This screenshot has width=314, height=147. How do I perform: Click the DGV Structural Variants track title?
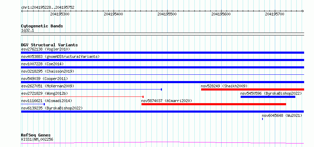click(x=49, y=45)
